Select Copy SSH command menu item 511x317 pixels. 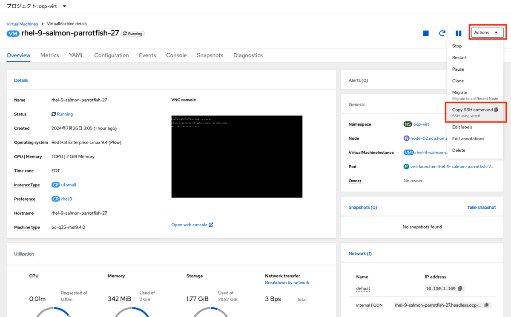[x=475, y=112]
